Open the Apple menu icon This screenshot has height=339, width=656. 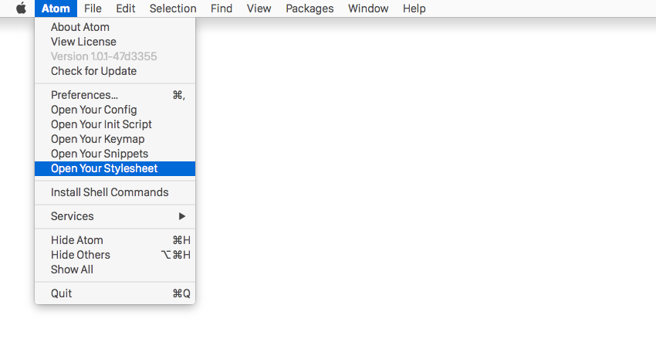21,8
